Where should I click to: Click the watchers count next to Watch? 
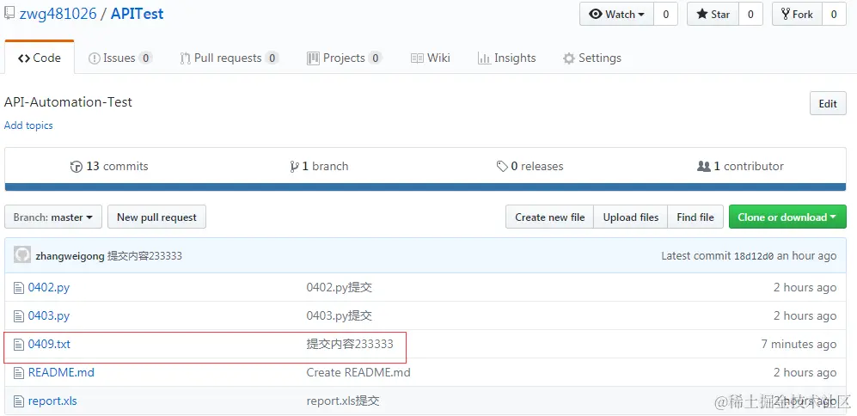tap(665, 15)
